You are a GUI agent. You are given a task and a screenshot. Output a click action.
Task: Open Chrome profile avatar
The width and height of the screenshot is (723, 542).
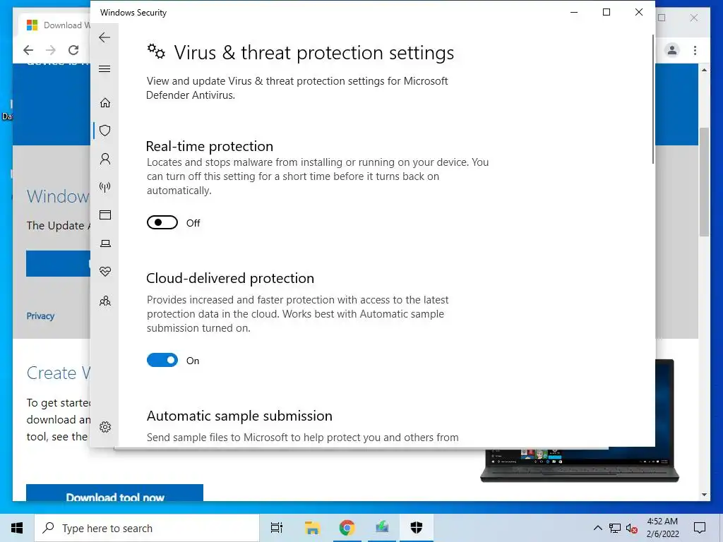pyautogui.click(x=672, y=50)
